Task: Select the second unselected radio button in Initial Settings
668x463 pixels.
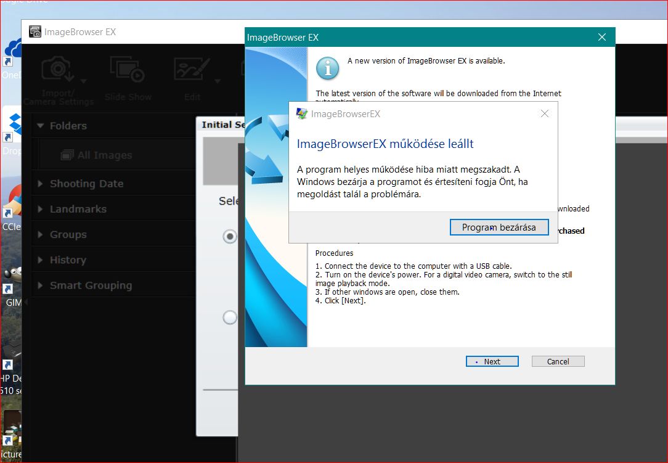Action: (x=230, y=317)
